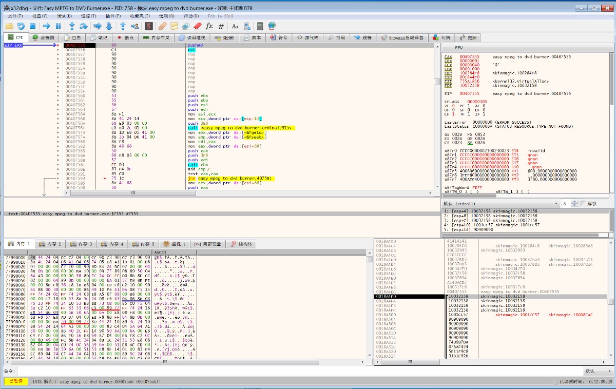Click the Step Into icon
Viewport: 616px width, 389px height.
click(x=72, y=26)
